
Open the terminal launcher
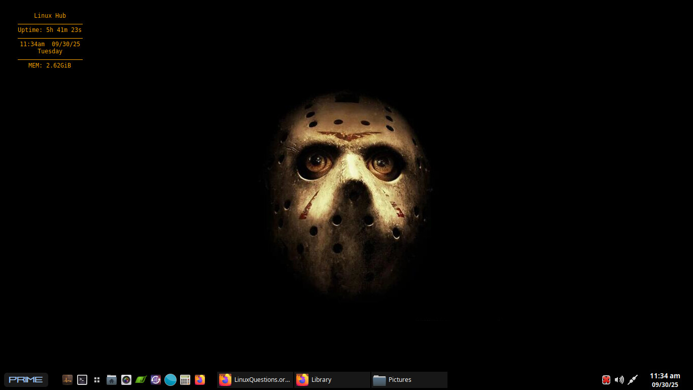(82, 379)
